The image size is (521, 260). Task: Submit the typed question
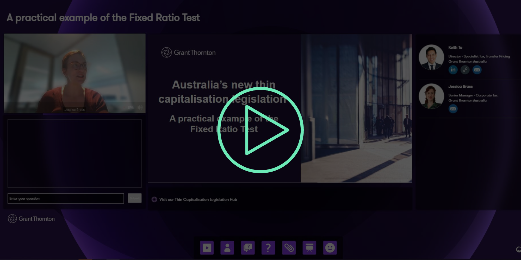[135, 198]
